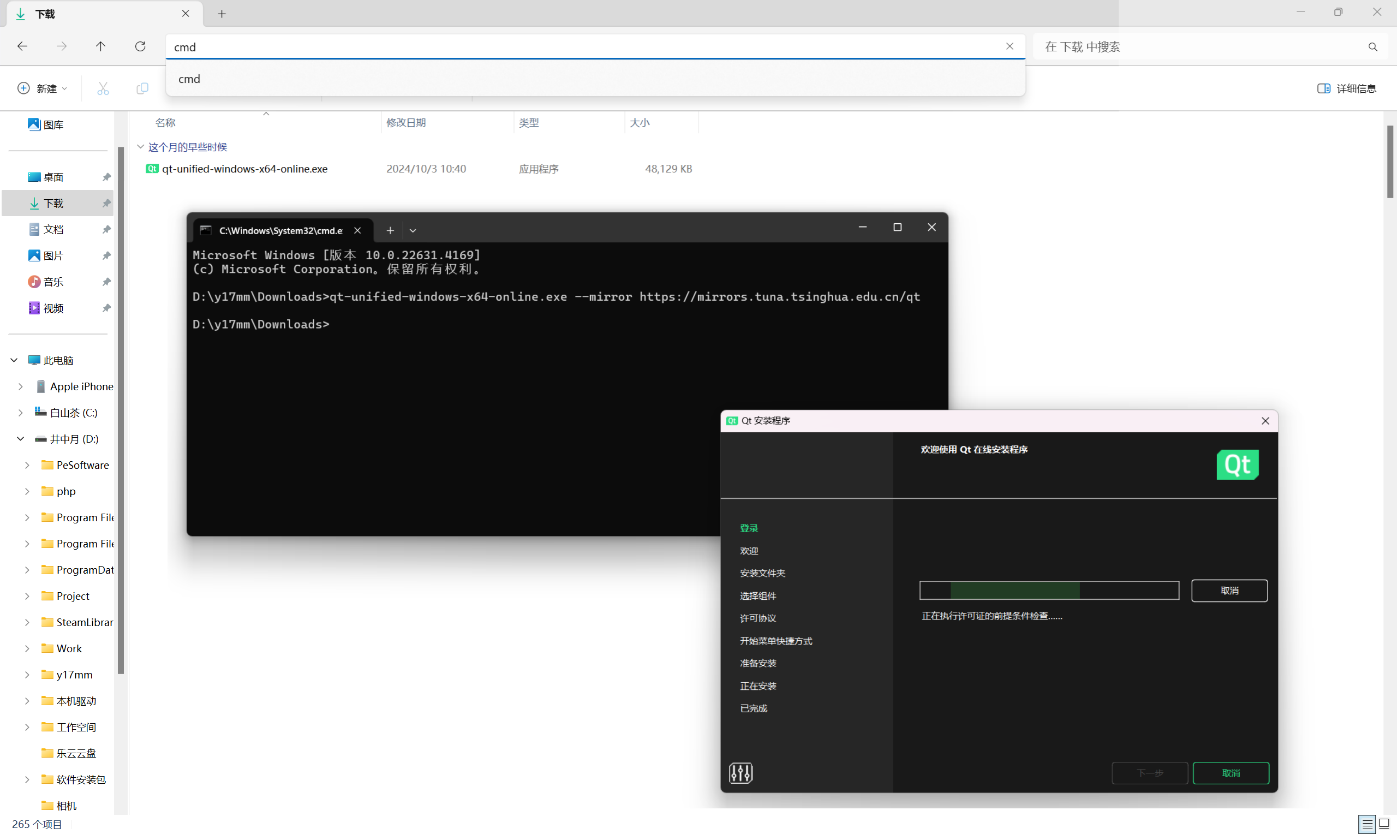The image size is (1397, 834).
Task: Expand 白山茶 (C:) drive node
Action: click(21, 413)
